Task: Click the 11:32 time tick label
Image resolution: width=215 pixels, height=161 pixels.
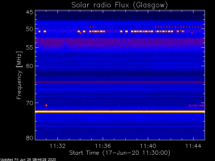Action: [57, 146]
